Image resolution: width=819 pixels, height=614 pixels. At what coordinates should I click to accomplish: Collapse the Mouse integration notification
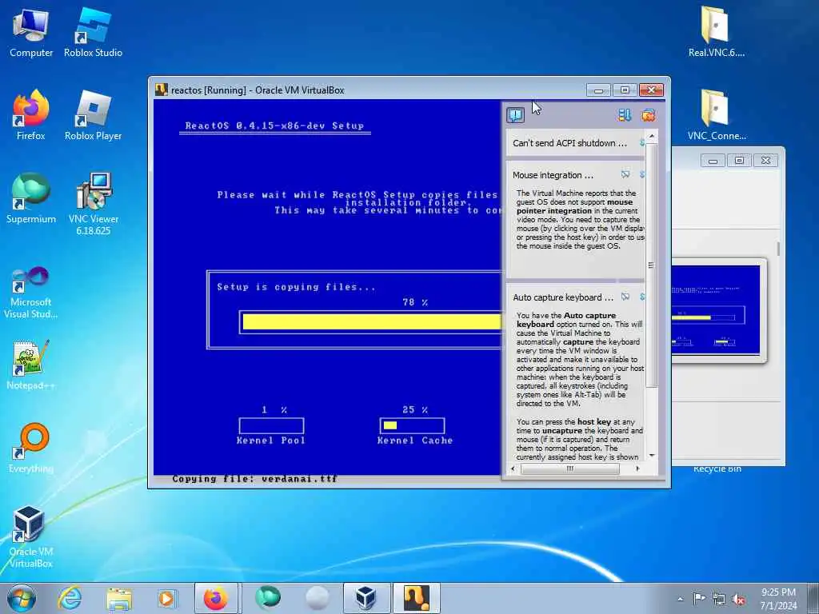[x=642, y=174]
